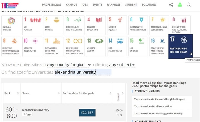200x122 pixels.
Task: Pick the Climate Action SDG tile
Action: coord(96,46)
